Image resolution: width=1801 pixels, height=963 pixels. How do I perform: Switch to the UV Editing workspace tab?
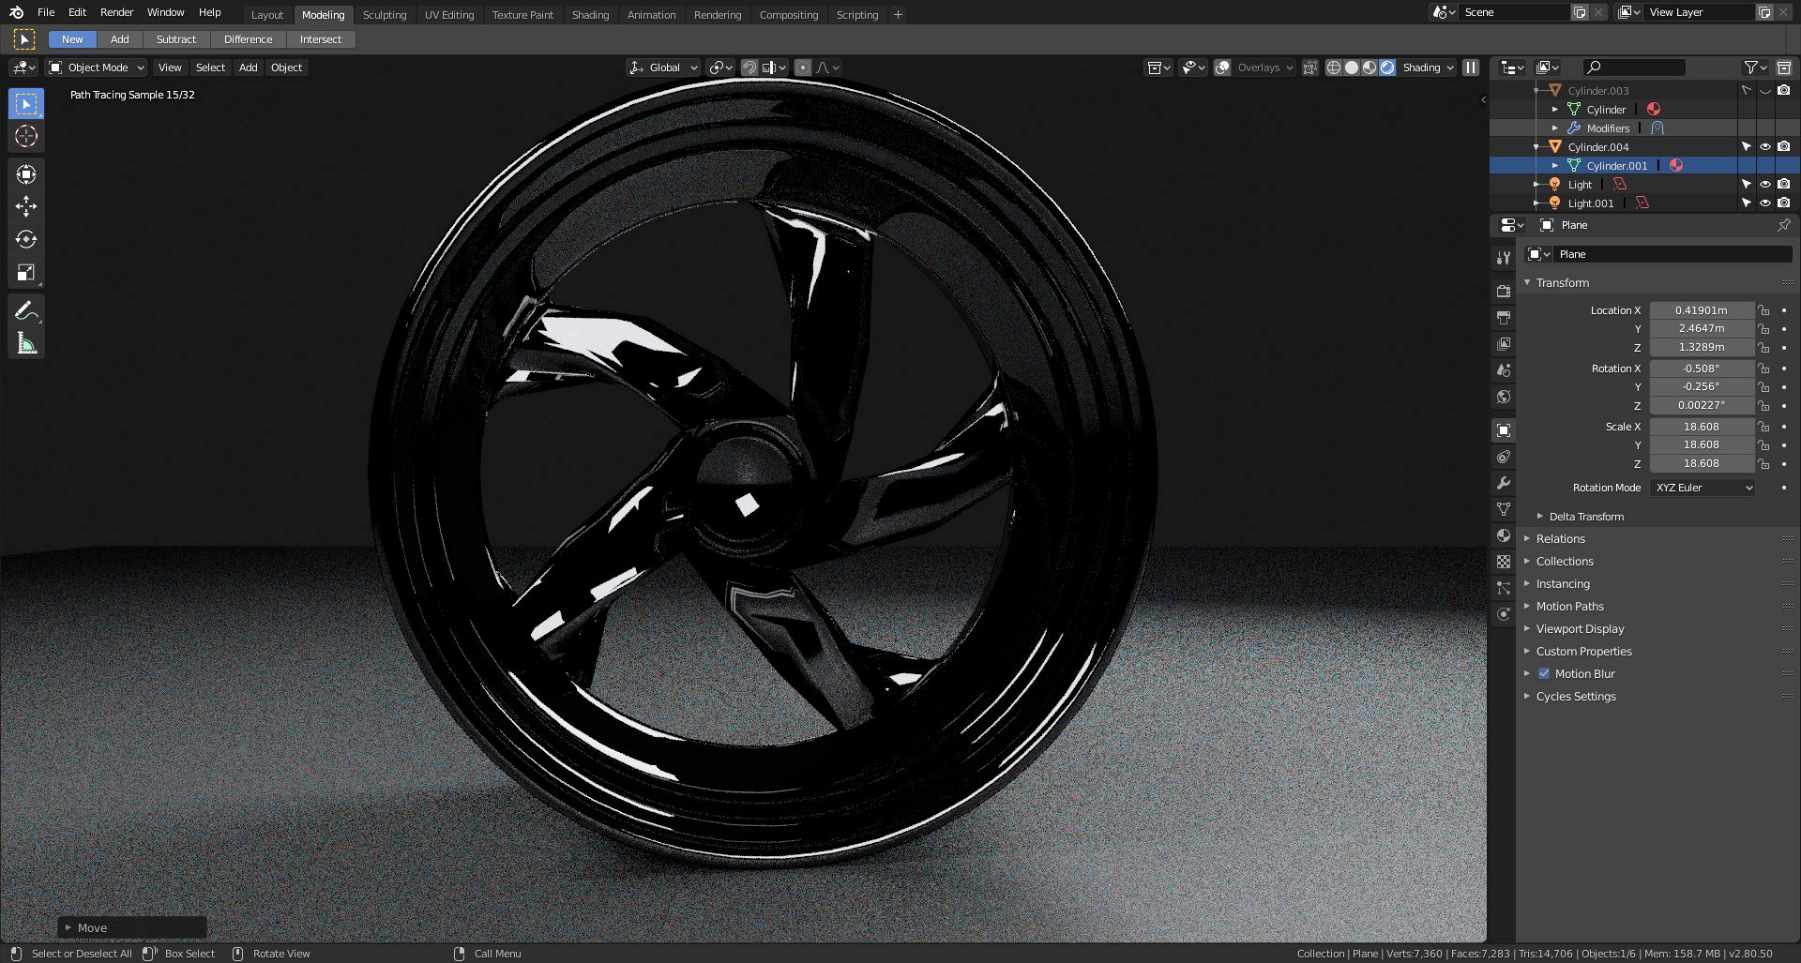pos(449,15)
